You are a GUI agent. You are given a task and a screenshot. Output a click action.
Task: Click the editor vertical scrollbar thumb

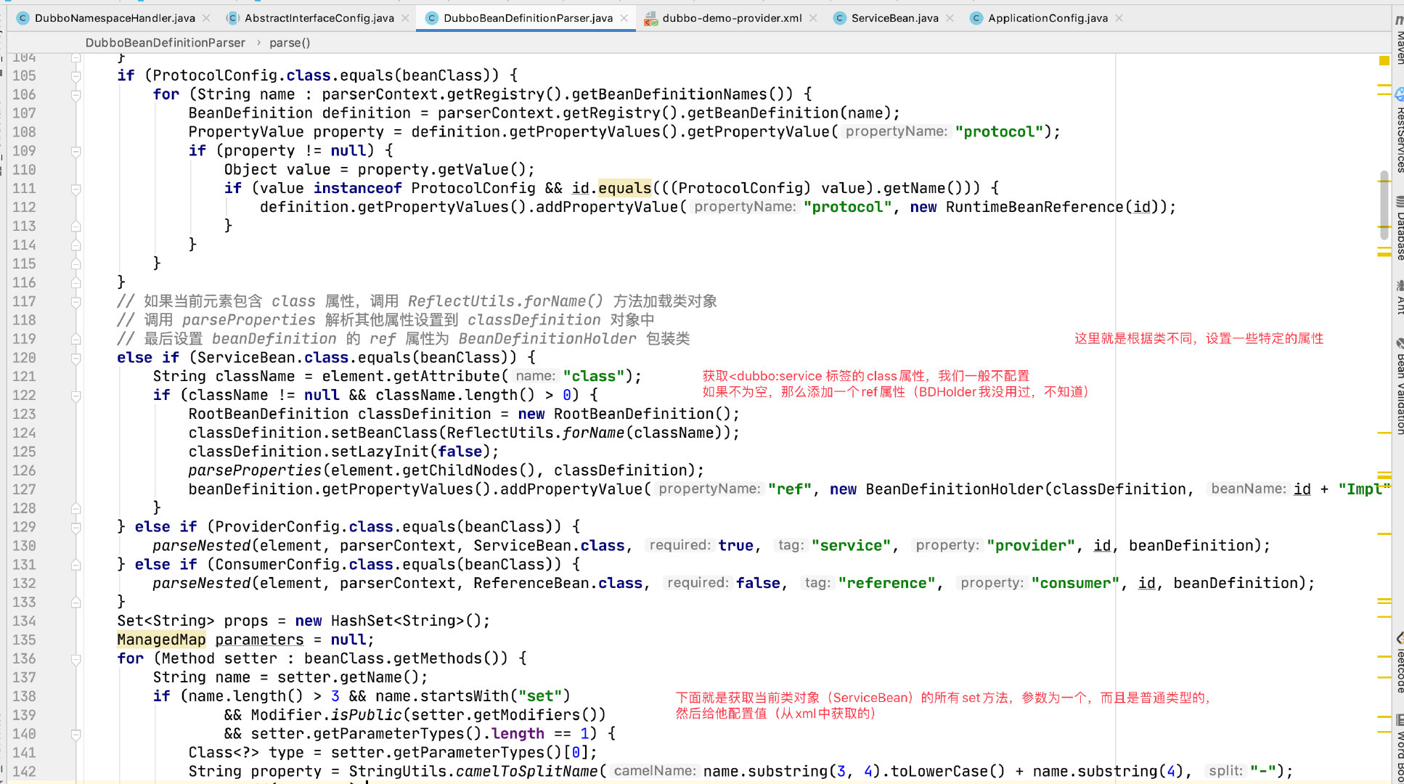click(1384, 206)
